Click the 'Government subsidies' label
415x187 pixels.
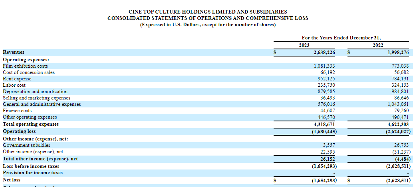click(26, 145)
